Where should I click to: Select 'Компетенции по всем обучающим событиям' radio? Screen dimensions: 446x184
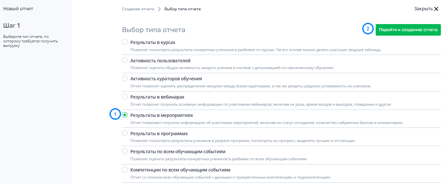[125, 170]
